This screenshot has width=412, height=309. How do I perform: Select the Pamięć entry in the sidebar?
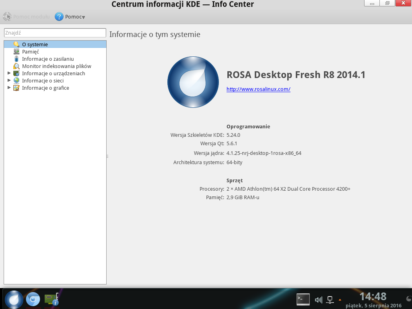point(31,51)
